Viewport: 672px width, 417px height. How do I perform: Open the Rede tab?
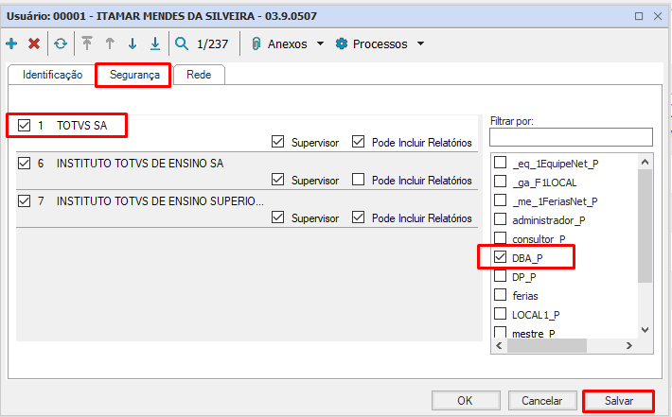(x=199, y=75)
